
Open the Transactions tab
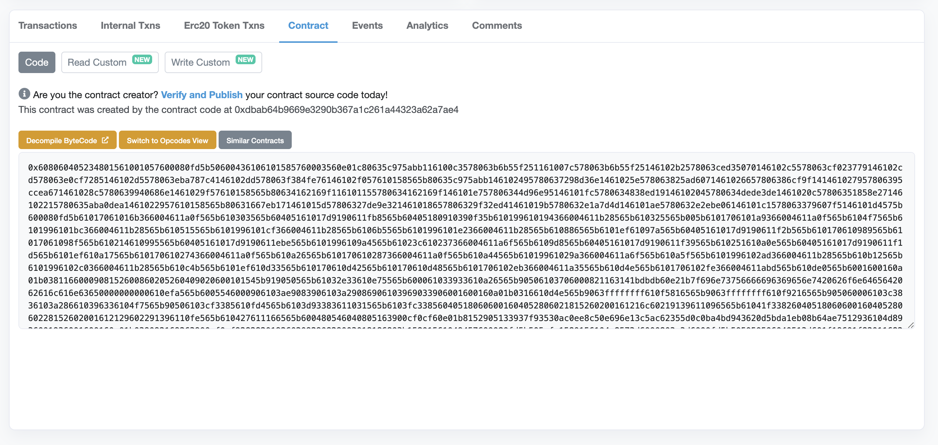click(x=48, y=25)
